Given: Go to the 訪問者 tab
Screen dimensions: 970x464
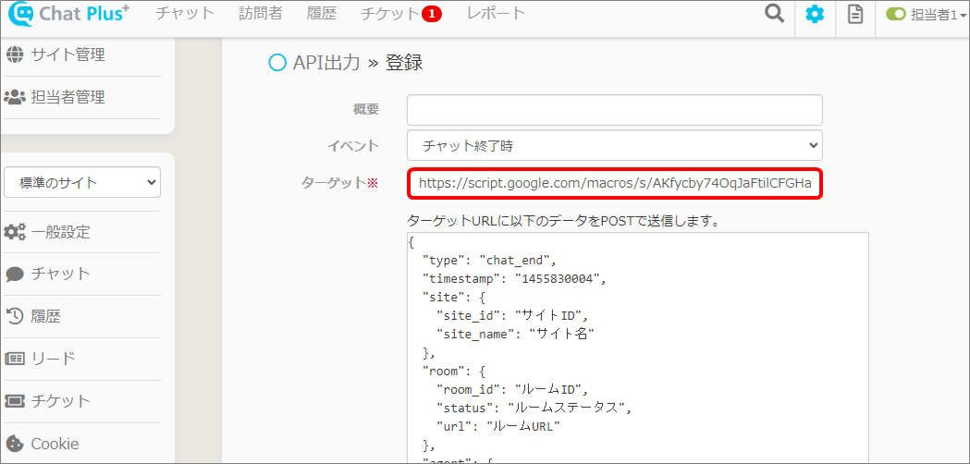Looking at the screenshot, I should point(260,14).
